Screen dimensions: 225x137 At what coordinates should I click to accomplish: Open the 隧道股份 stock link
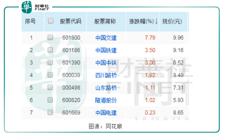coord(106,100)
